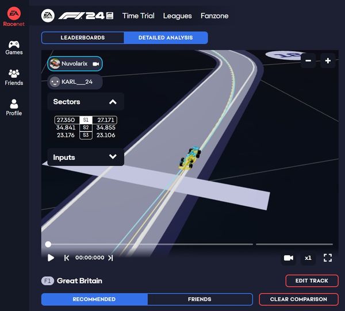Image resolution: width=345 pixels, height=311 pixels.
Task: Skip to the replay start
Action: click(x=67, y=258)
